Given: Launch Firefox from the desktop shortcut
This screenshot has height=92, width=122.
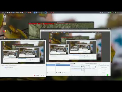Looking at the screenshot, I should tap(5, 31).
